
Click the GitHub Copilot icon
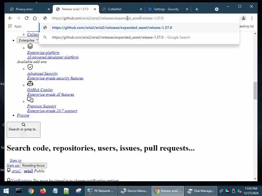pos(30,83)
